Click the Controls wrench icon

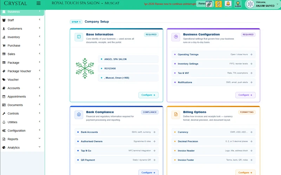coord(4,113)
